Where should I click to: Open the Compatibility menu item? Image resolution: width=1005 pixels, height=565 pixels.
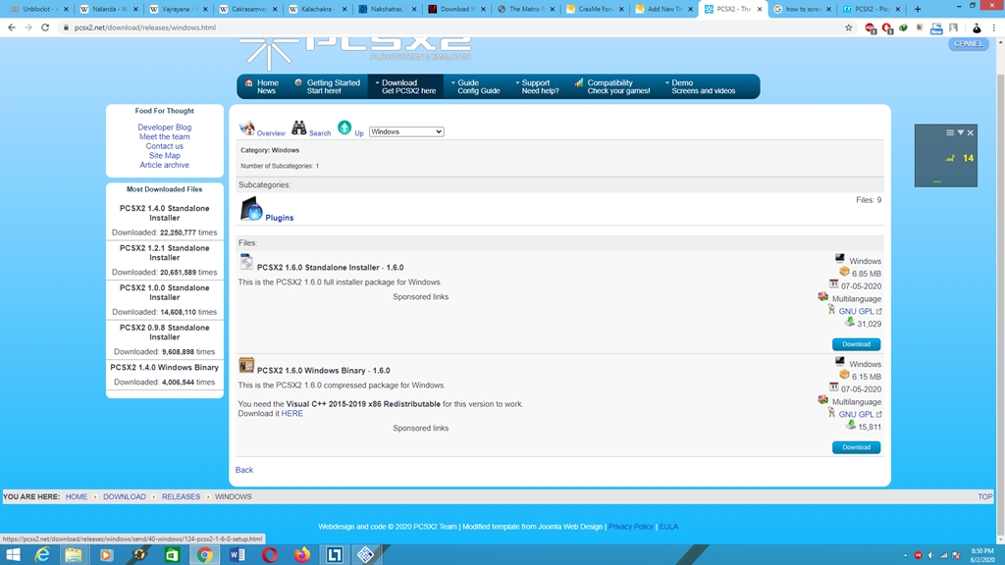tap(612, 86)
